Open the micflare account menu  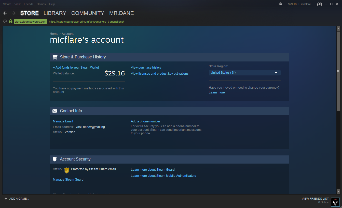point(306,4)
